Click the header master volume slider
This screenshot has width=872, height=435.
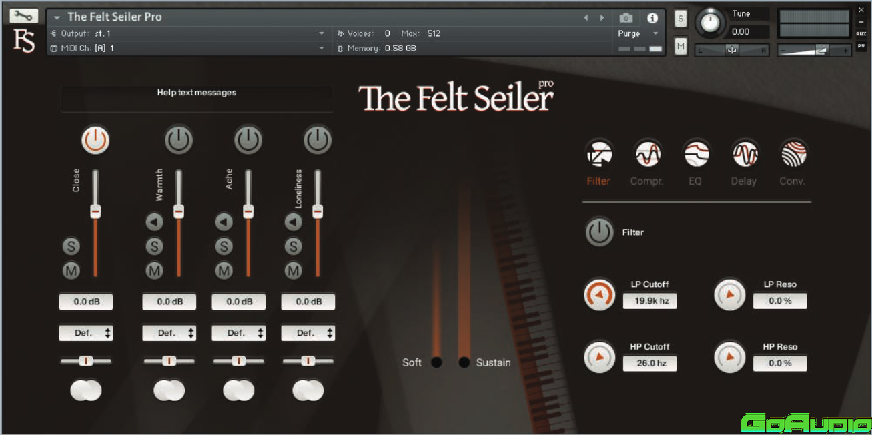click(815, 50)
